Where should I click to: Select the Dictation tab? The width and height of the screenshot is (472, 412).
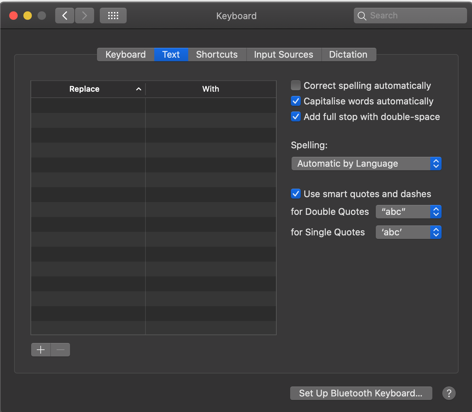348,55
